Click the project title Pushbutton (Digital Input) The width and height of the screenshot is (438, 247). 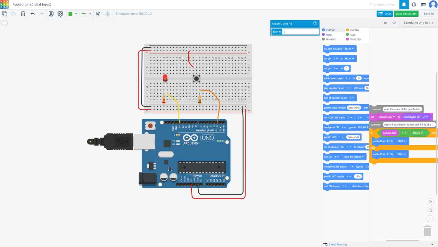pyautogui.click(x=32, y=4)
